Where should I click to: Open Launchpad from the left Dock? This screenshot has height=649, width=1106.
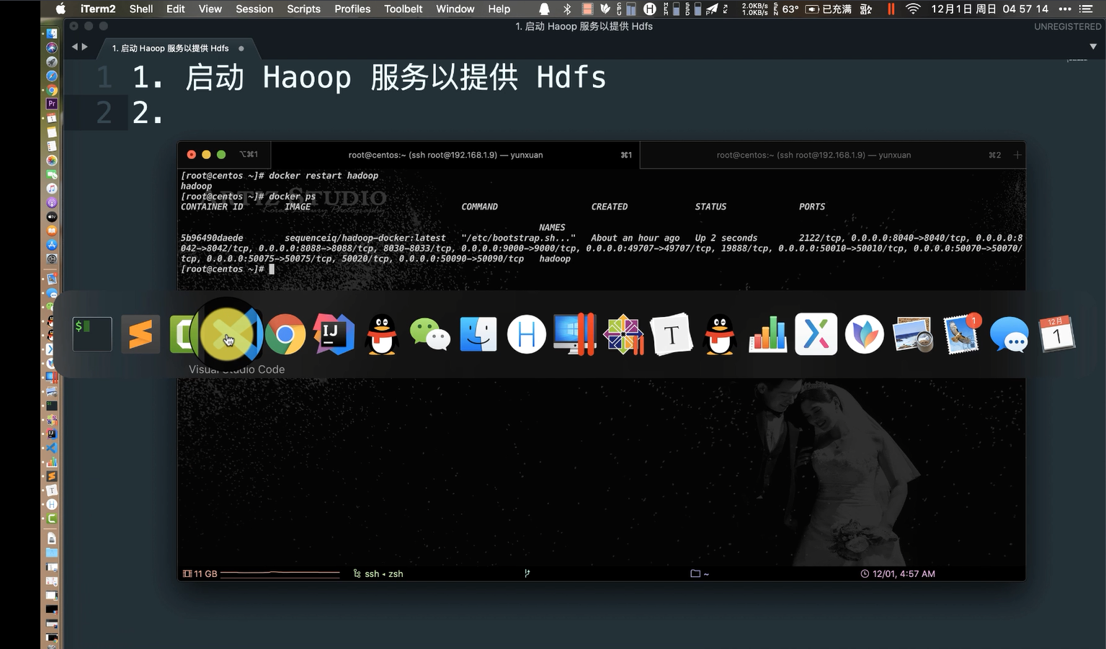click(52, 62)
